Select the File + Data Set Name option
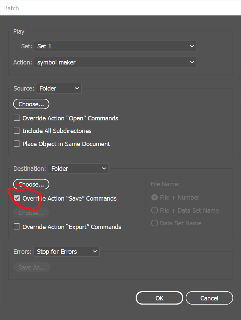Screen dimensions: 241x320 (x=155, y=210)
